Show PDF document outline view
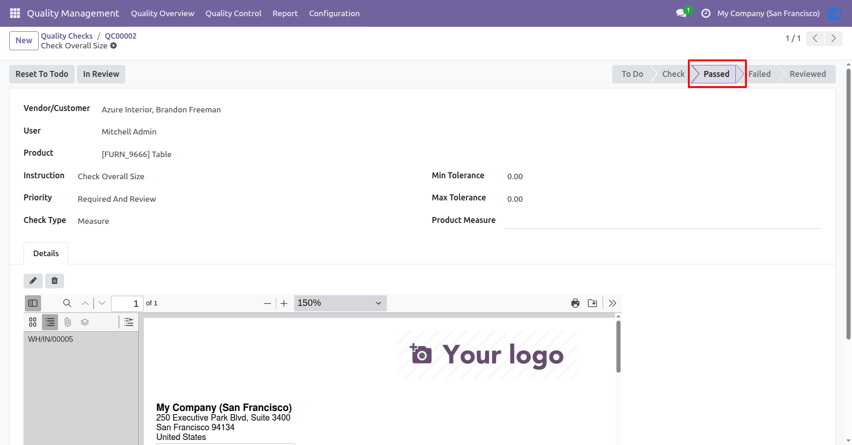Image resolution: width=852 pixels, height=445 pixels. click(x=50, y=322)
